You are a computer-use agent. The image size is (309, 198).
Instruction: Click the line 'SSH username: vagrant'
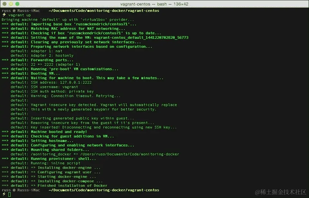coord(54,87)
